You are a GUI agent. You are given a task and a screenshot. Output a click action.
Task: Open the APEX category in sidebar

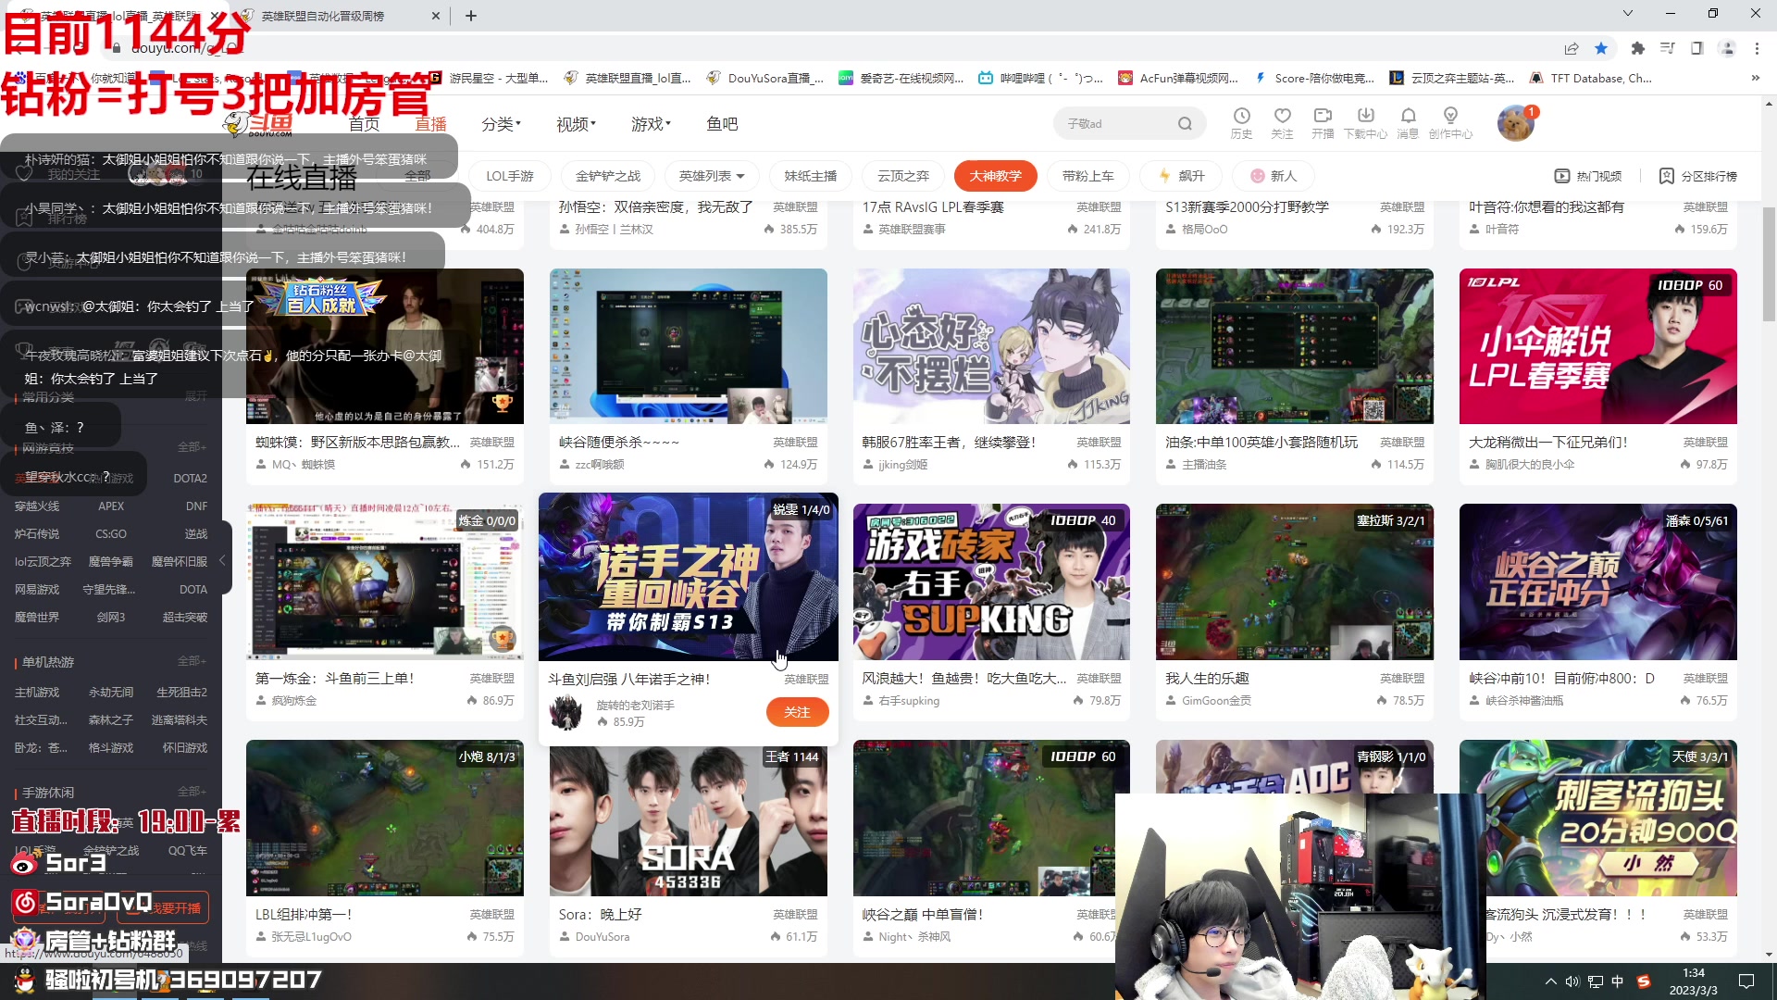tap(111, 506)
